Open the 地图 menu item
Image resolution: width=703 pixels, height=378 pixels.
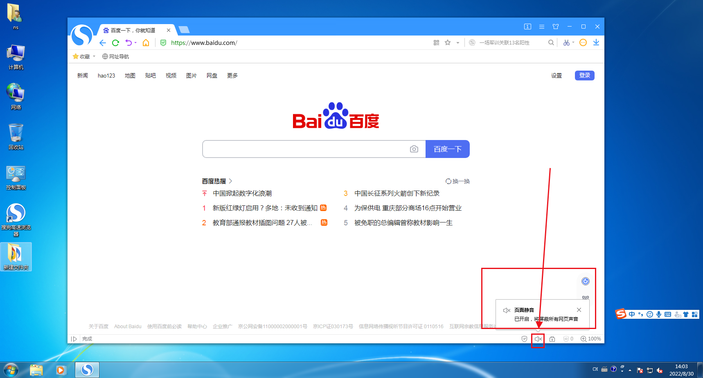click(x=130, y=76)
